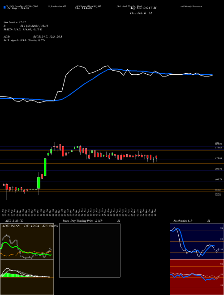
Task: Click the empty intraday trading price panel
Action: (90, 250)
